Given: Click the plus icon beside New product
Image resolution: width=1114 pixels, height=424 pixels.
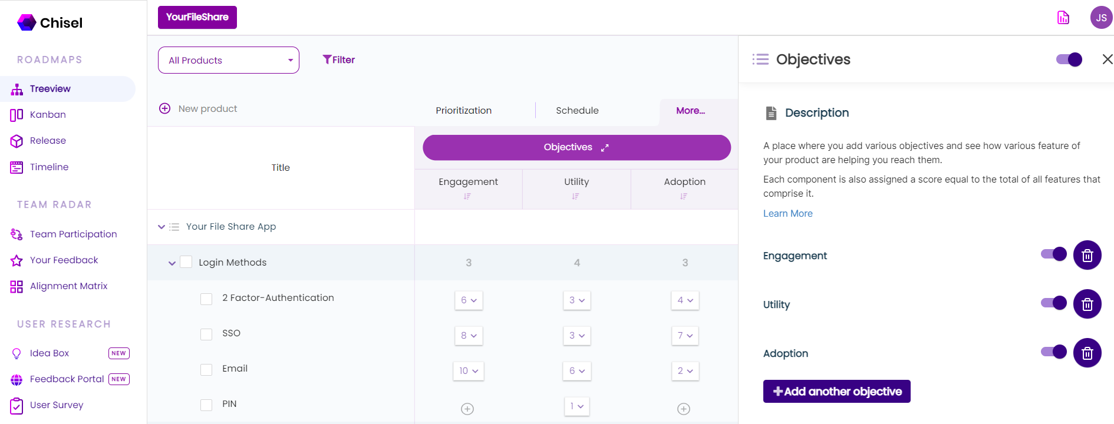Looking at the screenshot, I should [x=165, y=109].
